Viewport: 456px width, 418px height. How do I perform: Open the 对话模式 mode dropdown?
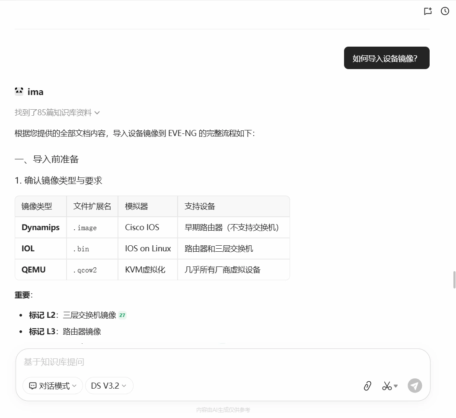pyautogui.click(x=53, y=386)
